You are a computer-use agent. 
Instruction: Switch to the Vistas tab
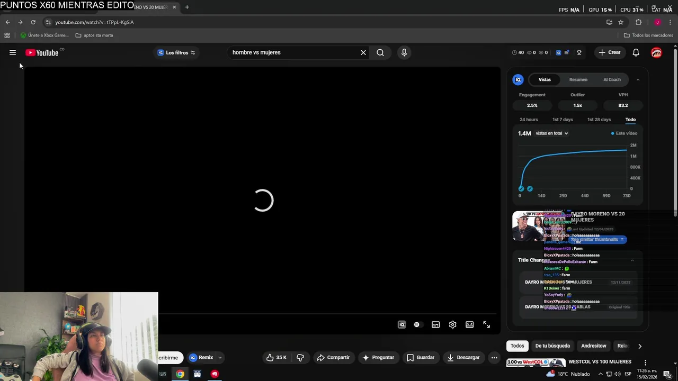click(545, 79)
